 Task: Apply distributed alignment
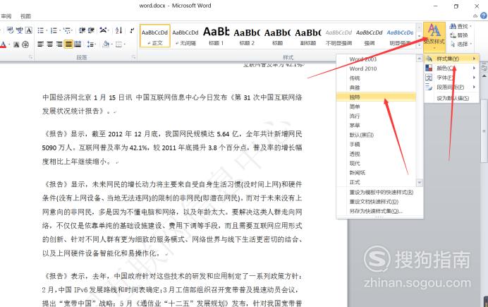click(x=78, y=44)
